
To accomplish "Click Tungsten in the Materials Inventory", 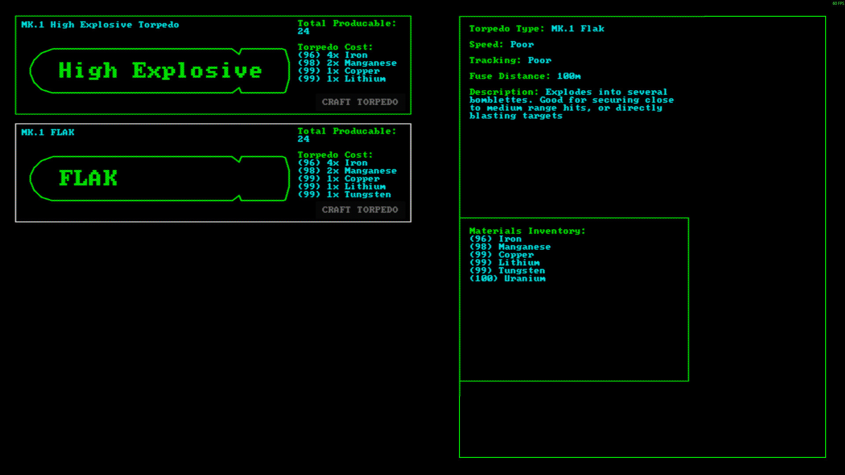I will [x=507, y=270].
